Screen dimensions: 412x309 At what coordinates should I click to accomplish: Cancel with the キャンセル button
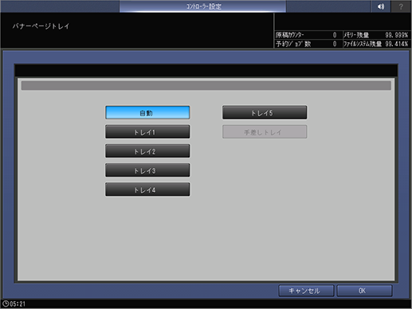[x=306, y=291]
